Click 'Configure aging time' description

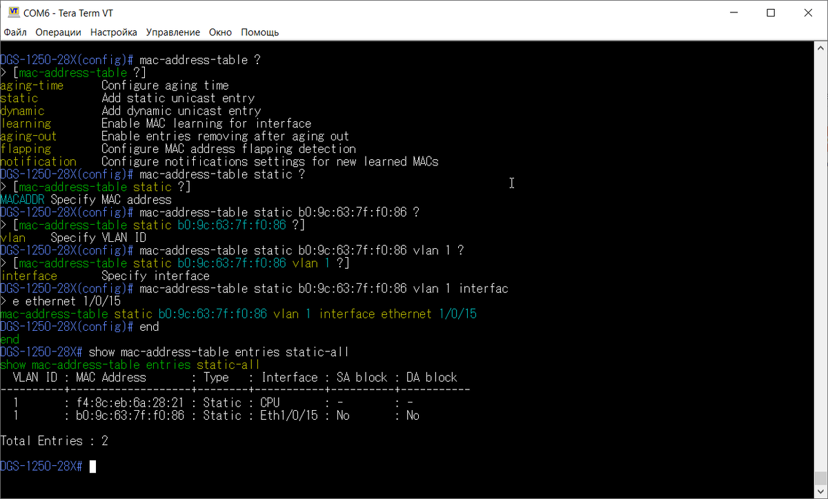(165, 85)
